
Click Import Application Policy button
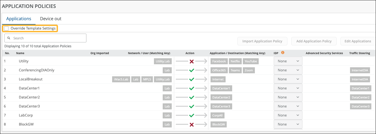click(x=262, y=41)
